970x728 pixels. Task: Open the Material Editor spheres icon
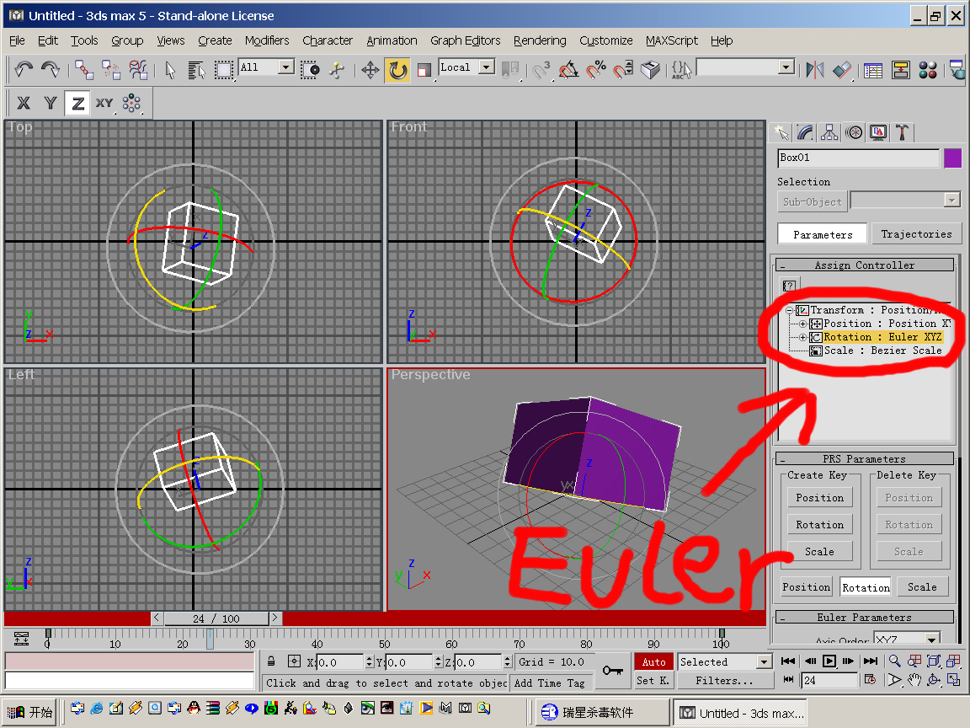pyautogui.click(x=927, y=69)
